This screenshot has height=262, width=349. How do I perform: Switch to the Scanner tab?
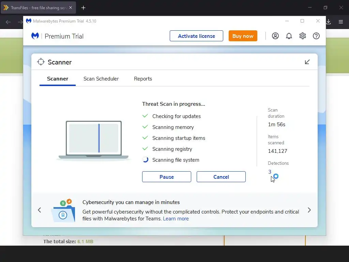tap(58, 79)
